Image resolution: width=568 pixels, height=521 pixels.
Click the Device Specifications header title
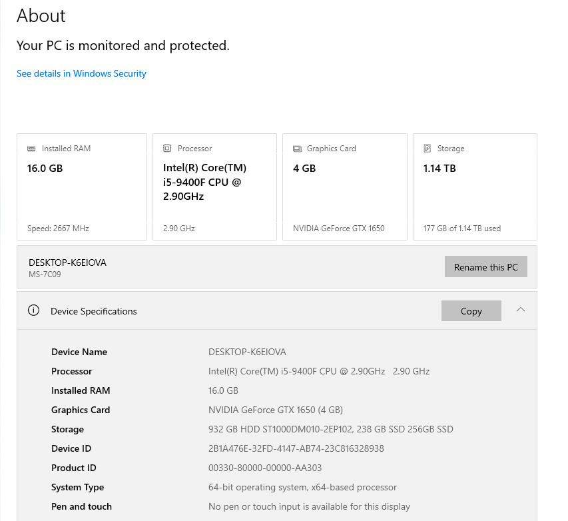coord(94,311)
